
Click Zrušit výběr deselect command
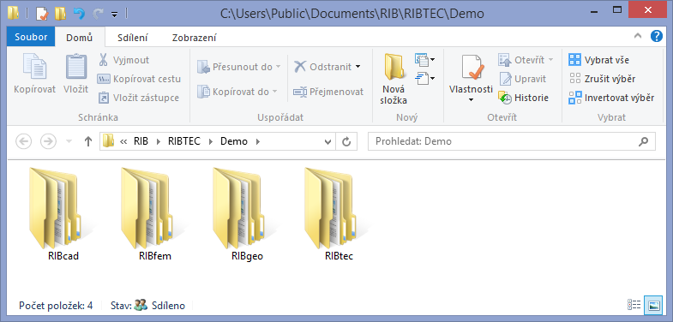602,79
